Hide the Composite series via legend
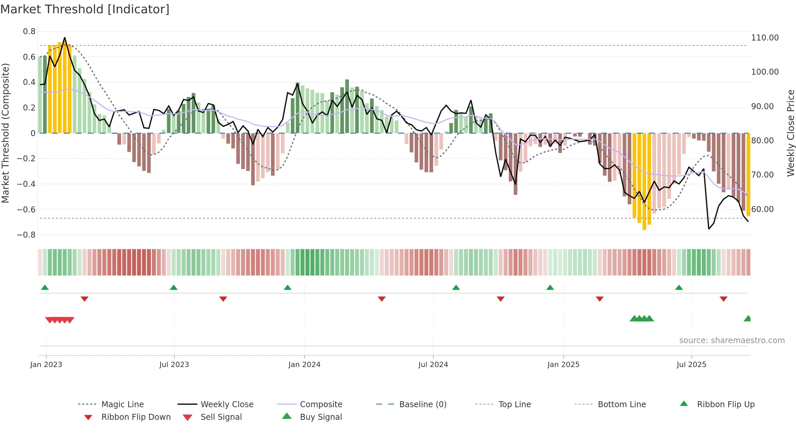 (x=309, y=404)
